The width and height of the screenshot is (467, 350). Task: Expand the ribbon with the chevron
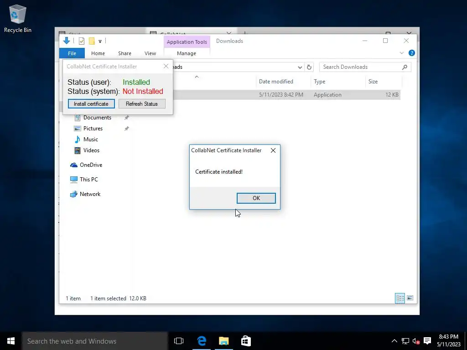point(401,53)
